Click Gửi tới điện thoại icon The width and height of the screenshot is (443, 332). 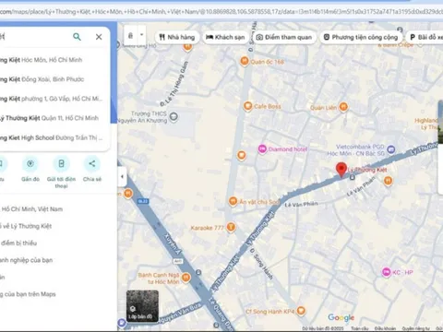click(x=61, y=164)
